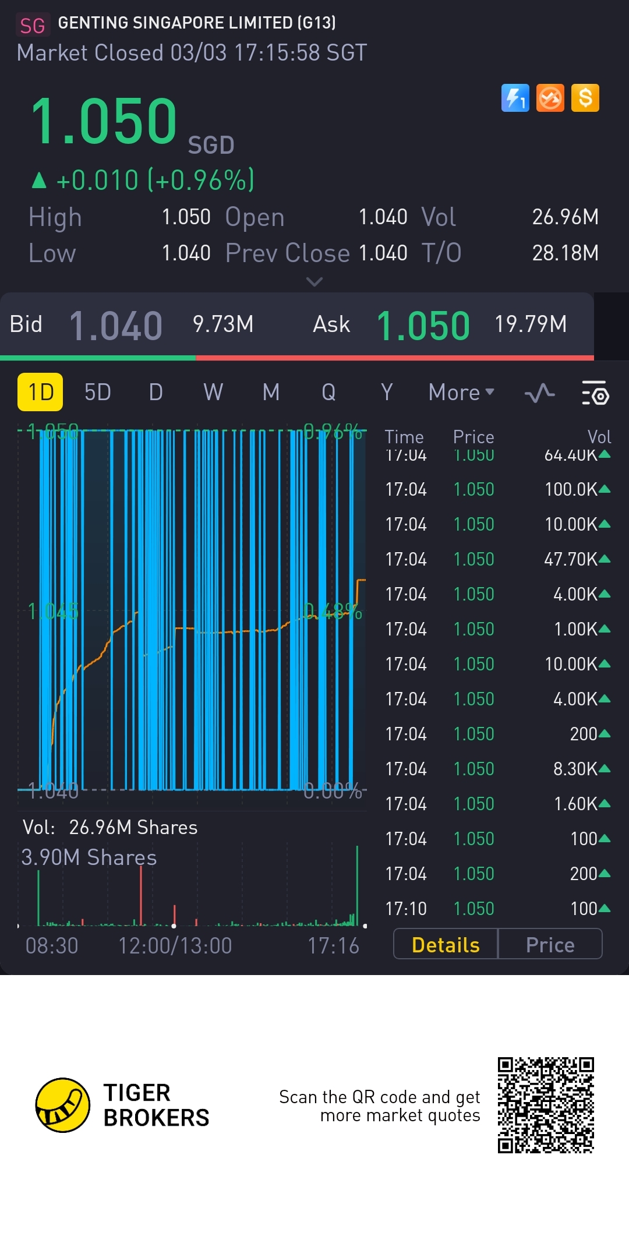This screenshot has width=629, height=1236.
Task: Expand quote details with the down chevron
Action: coord(314,282)
